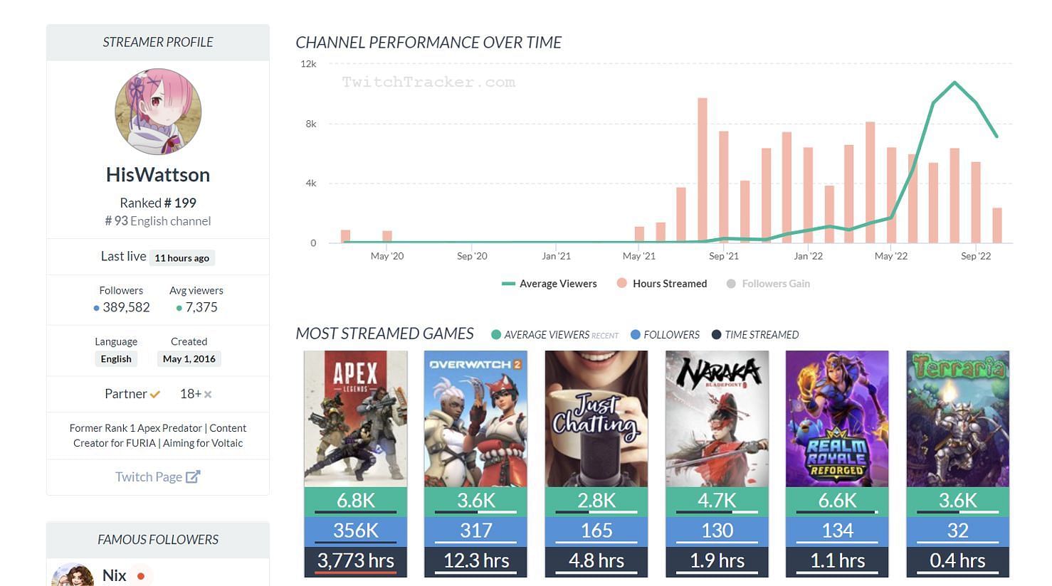The height and width of the screenshot is (586, 1052).
Task: Open the Twitch Page external link icon
Action: click(x=193, y=476)
